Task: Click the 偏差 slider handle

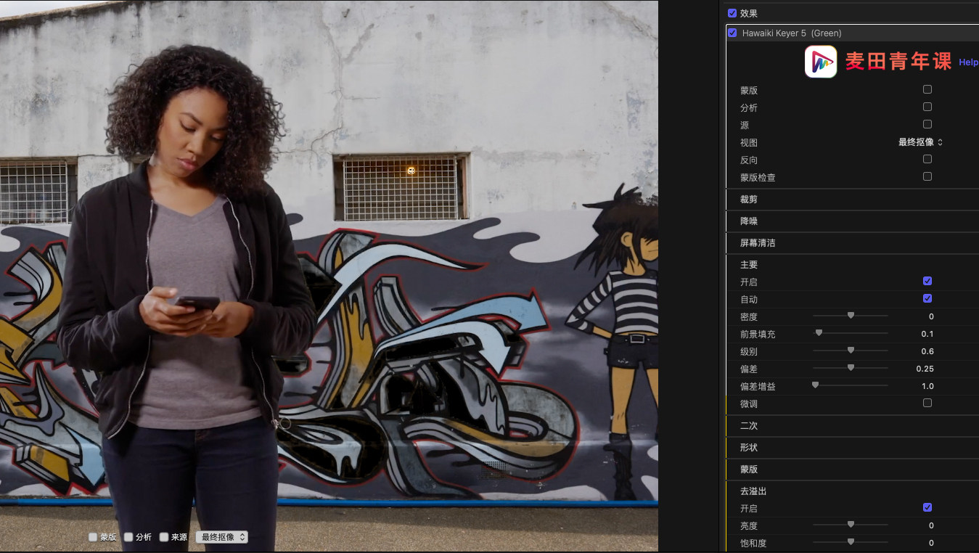Action: (x=851, y=368)
